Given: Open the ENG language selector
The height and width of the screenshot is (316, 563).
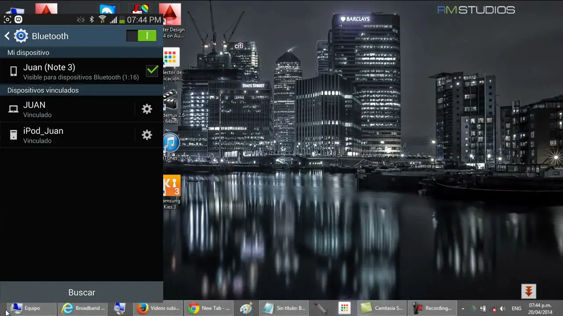Looking at the screenshot, I should (x=516, y=309).
